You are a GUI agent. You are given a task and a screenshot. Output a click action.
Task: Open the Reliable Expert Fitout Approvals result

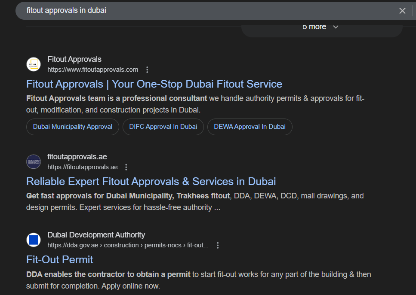pyautogui.click(x=151, y=181)
